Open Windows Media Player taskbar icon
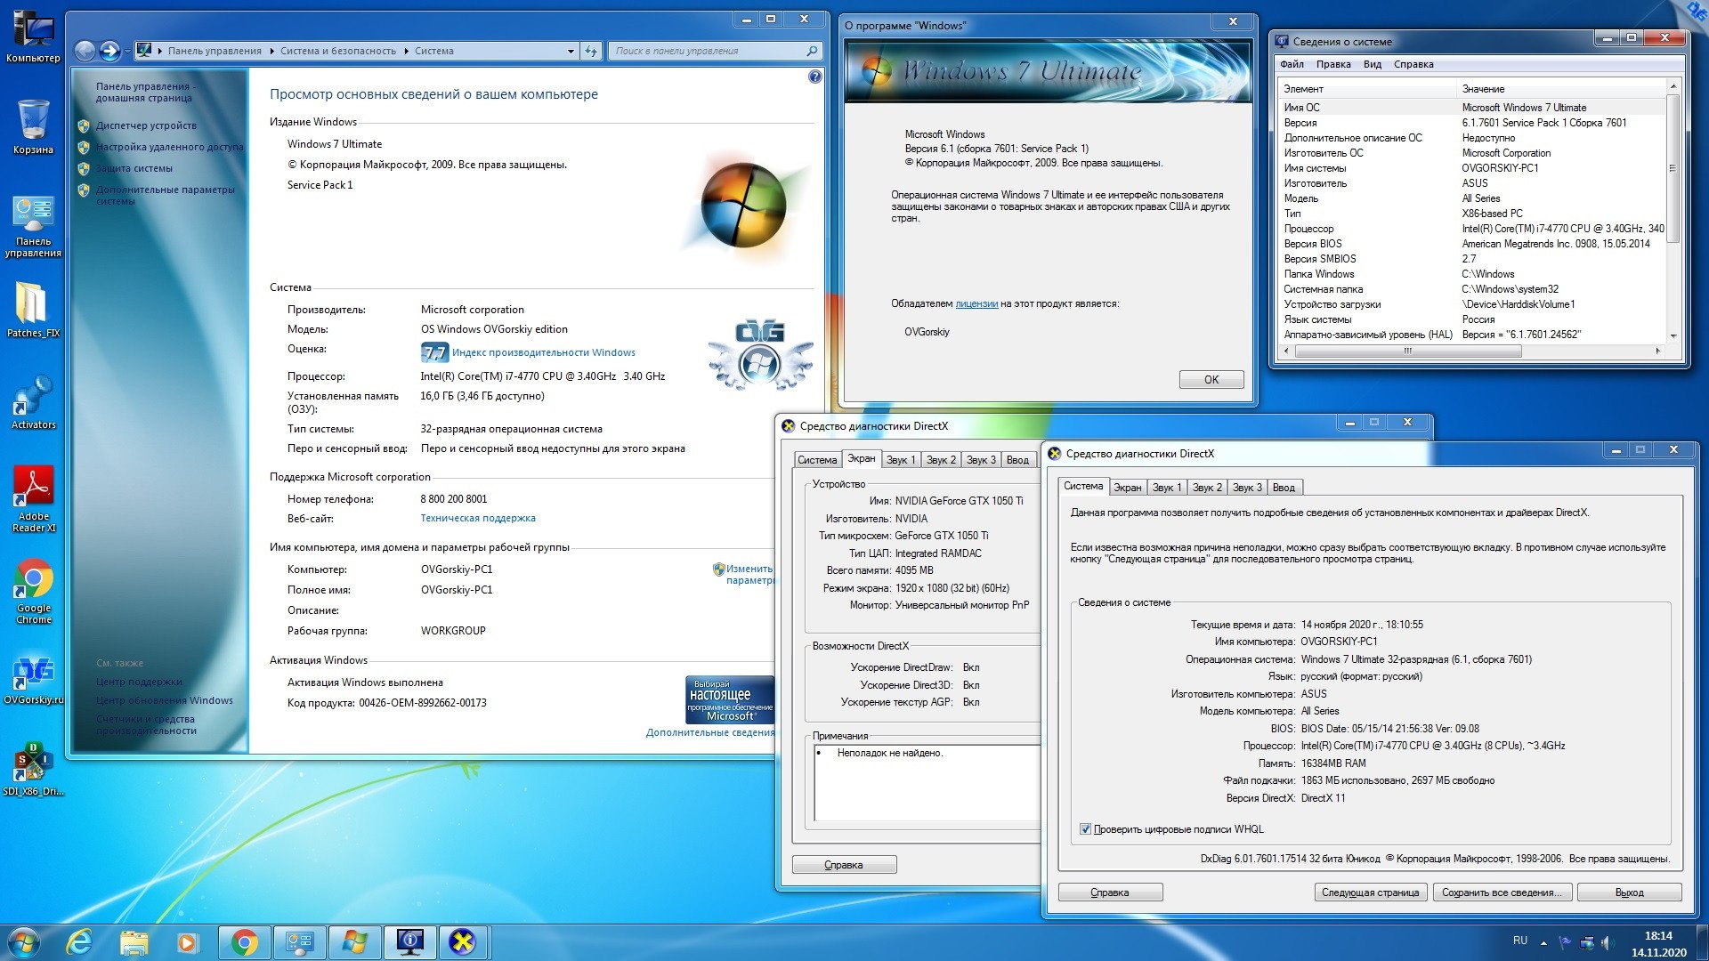Screen dimensions: 1709x961 pyautogui.click(x=187, y=942)
